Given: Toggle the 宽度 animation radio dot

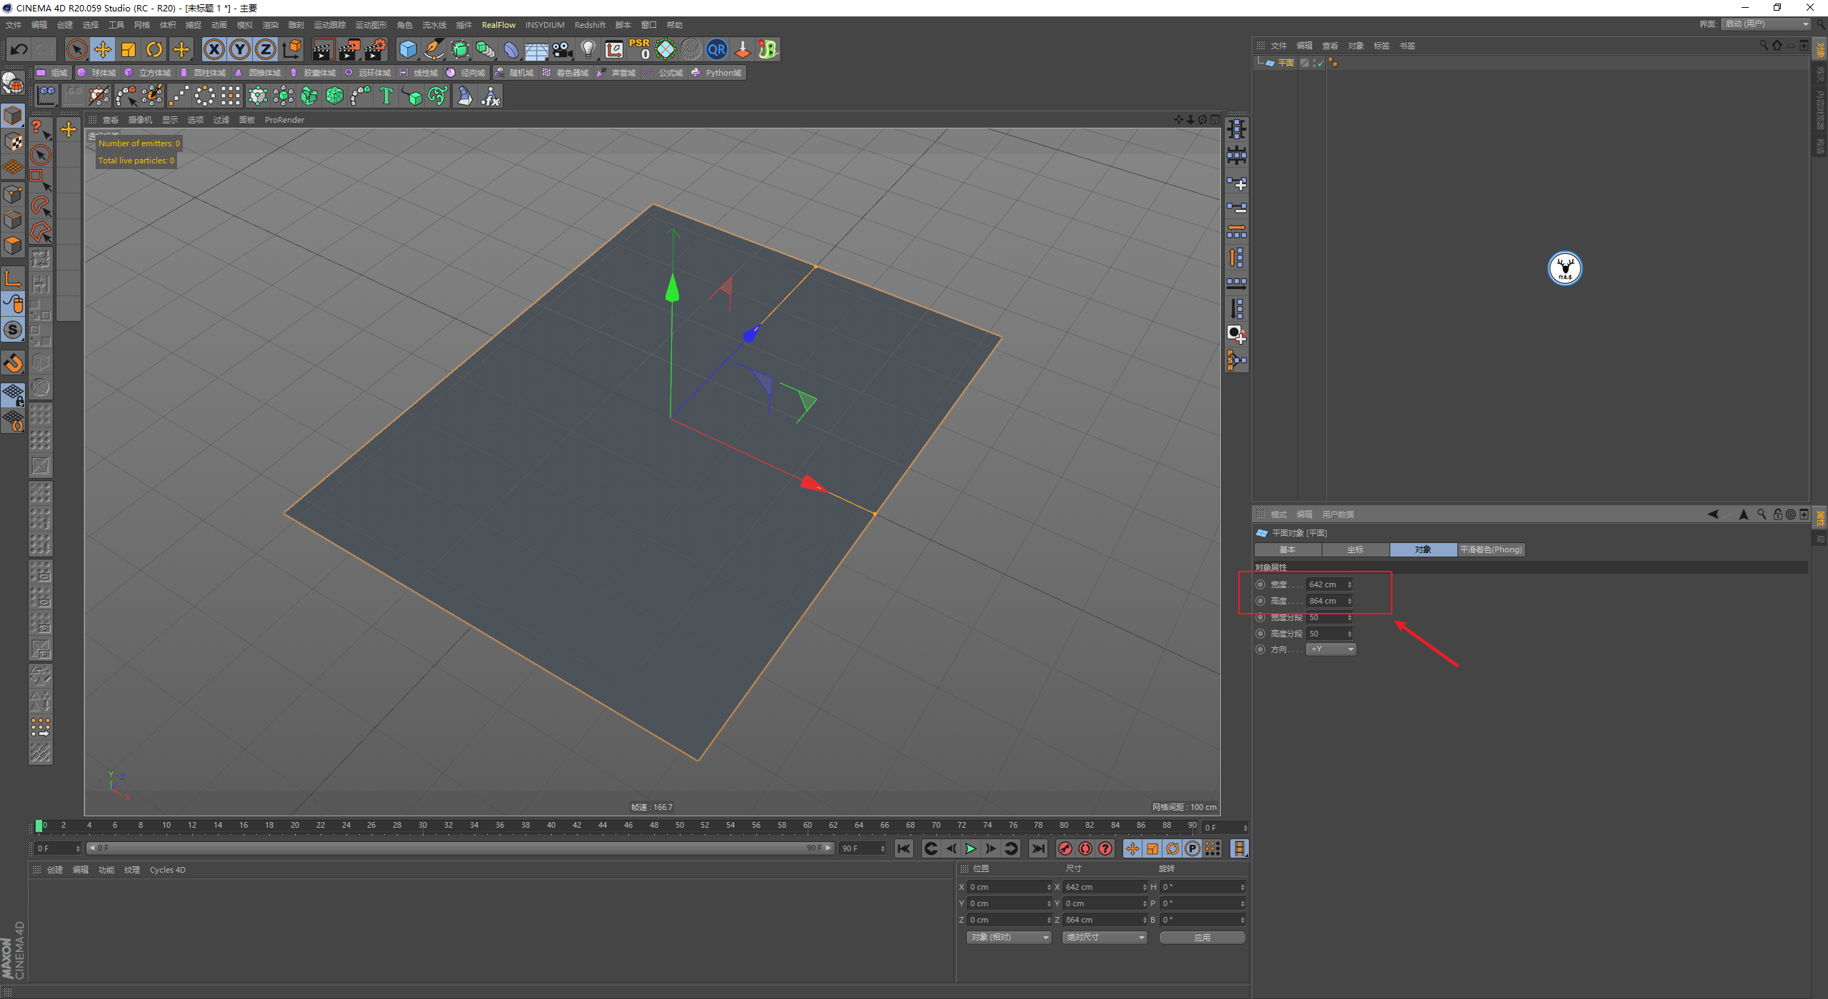Looking at the screenshot, I should (x=1260, y=584).
